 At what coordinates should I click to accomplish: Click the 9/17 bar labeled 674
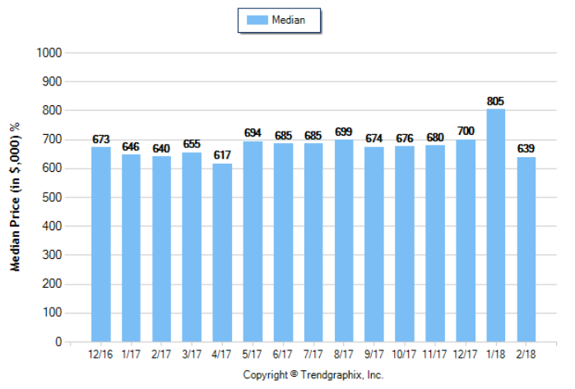coord(374,244)
